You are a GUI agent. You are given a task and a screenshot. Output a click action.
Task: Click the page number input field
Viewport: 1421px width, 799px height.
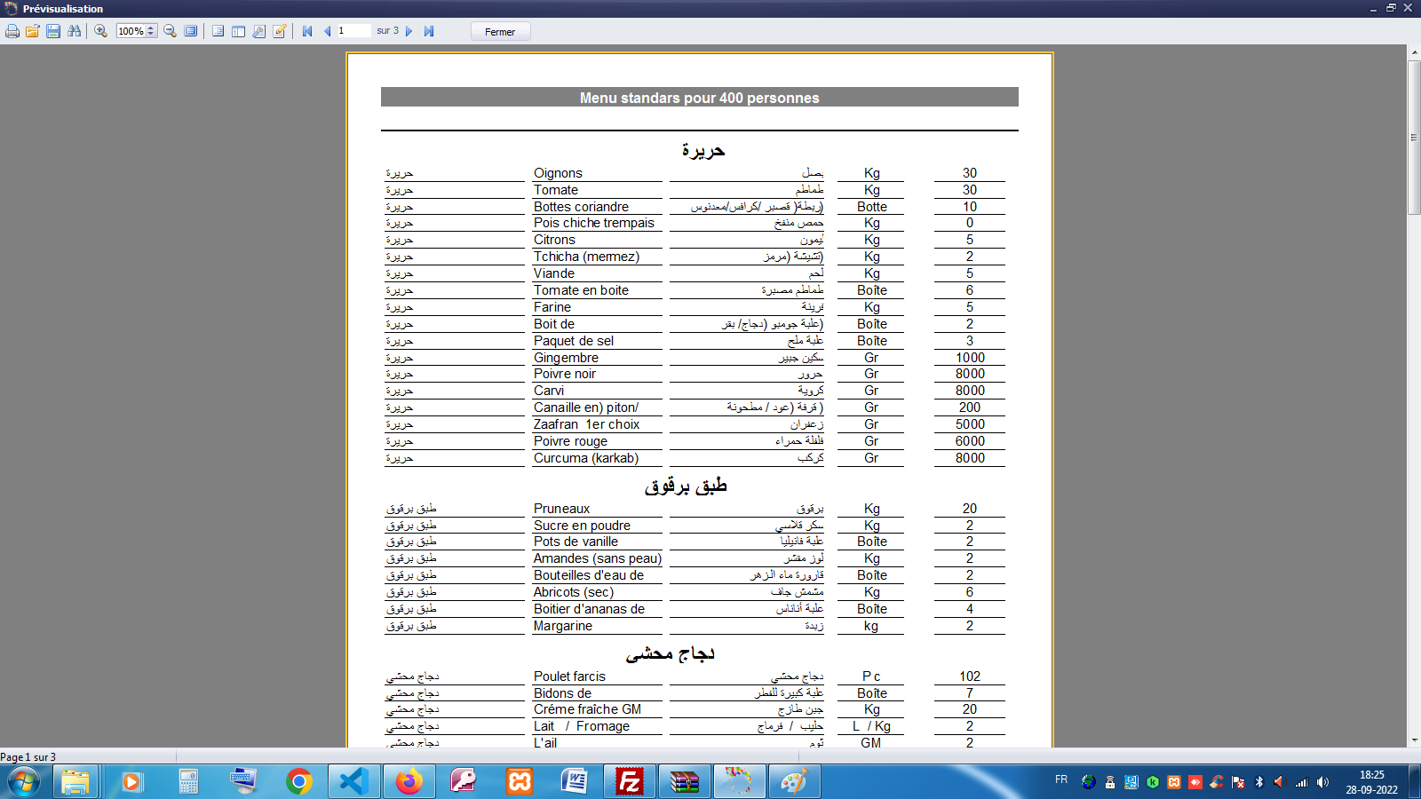click(x=353, y=31)
